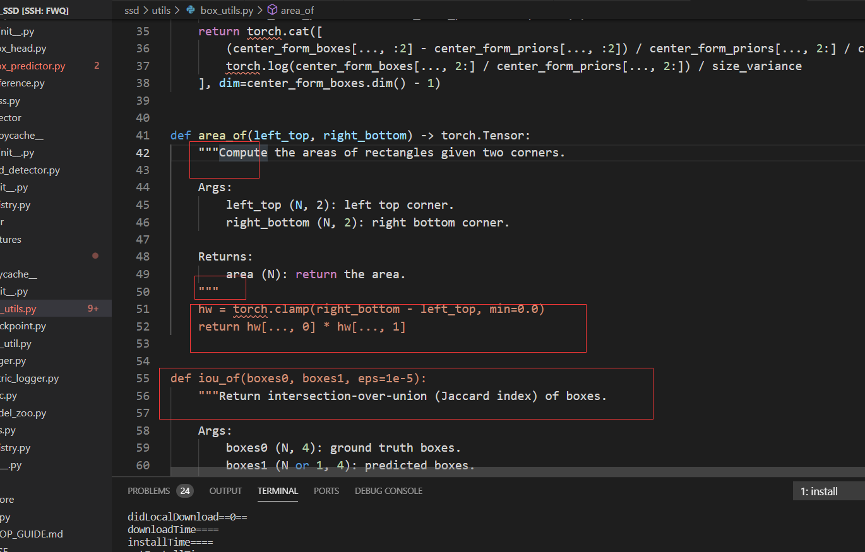This screenshot has width=865, height=552.
Task: Click the 9+ problems badge next to _utils.py
Action: (93, 308)
